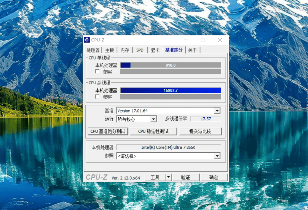308x210 pixels.
Task: Open the 内存 tab
Action: (125, 50)
